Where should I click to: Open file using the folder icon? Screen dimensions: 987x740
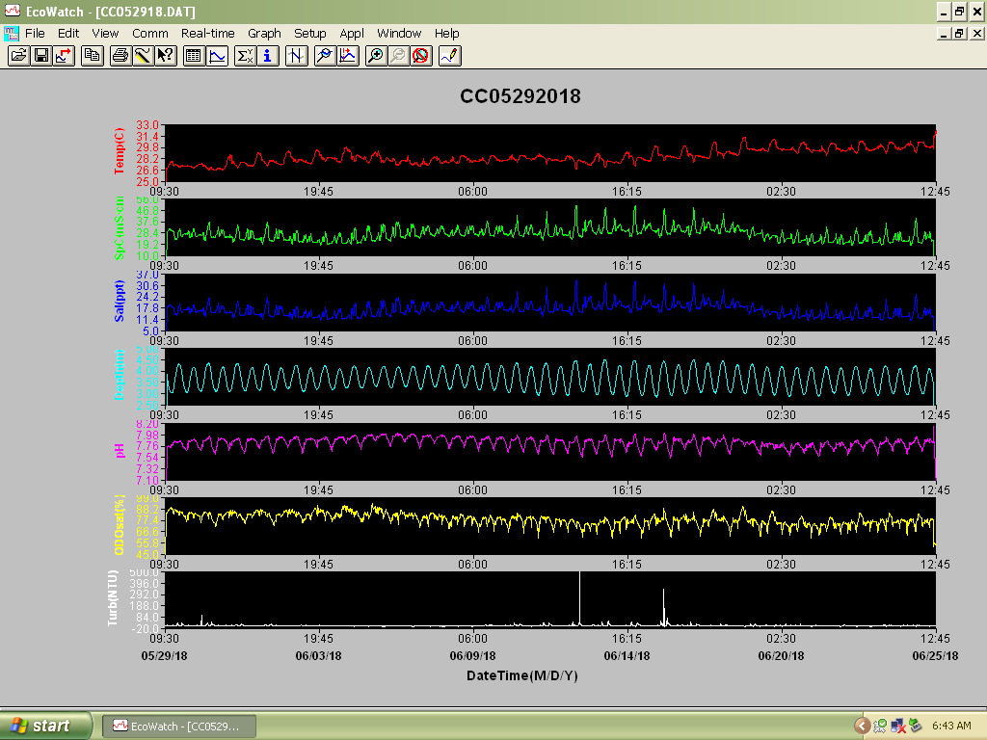coord(19,56)
